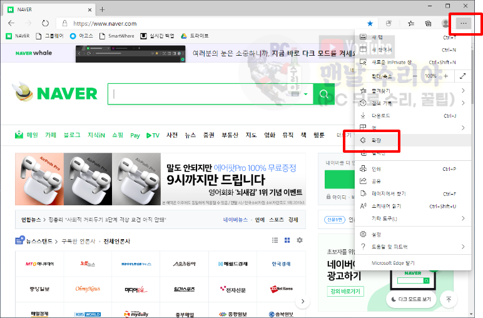483x318 pixels.
Task: Click the user profile avatar icon
Action: (x=445, y=23)
